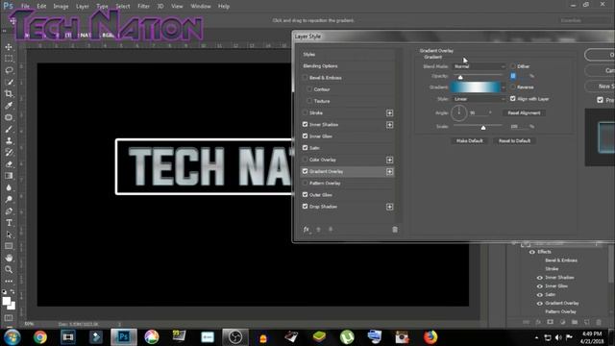The width and height of the screenshot is (615, 346).
Task: Open the File menu
Action: tap(26, 7)
